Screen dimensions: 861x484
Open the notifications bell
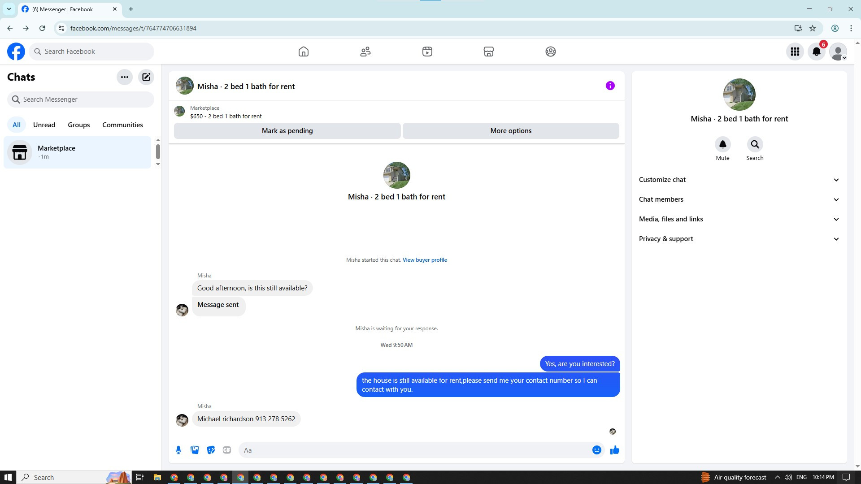817,52
